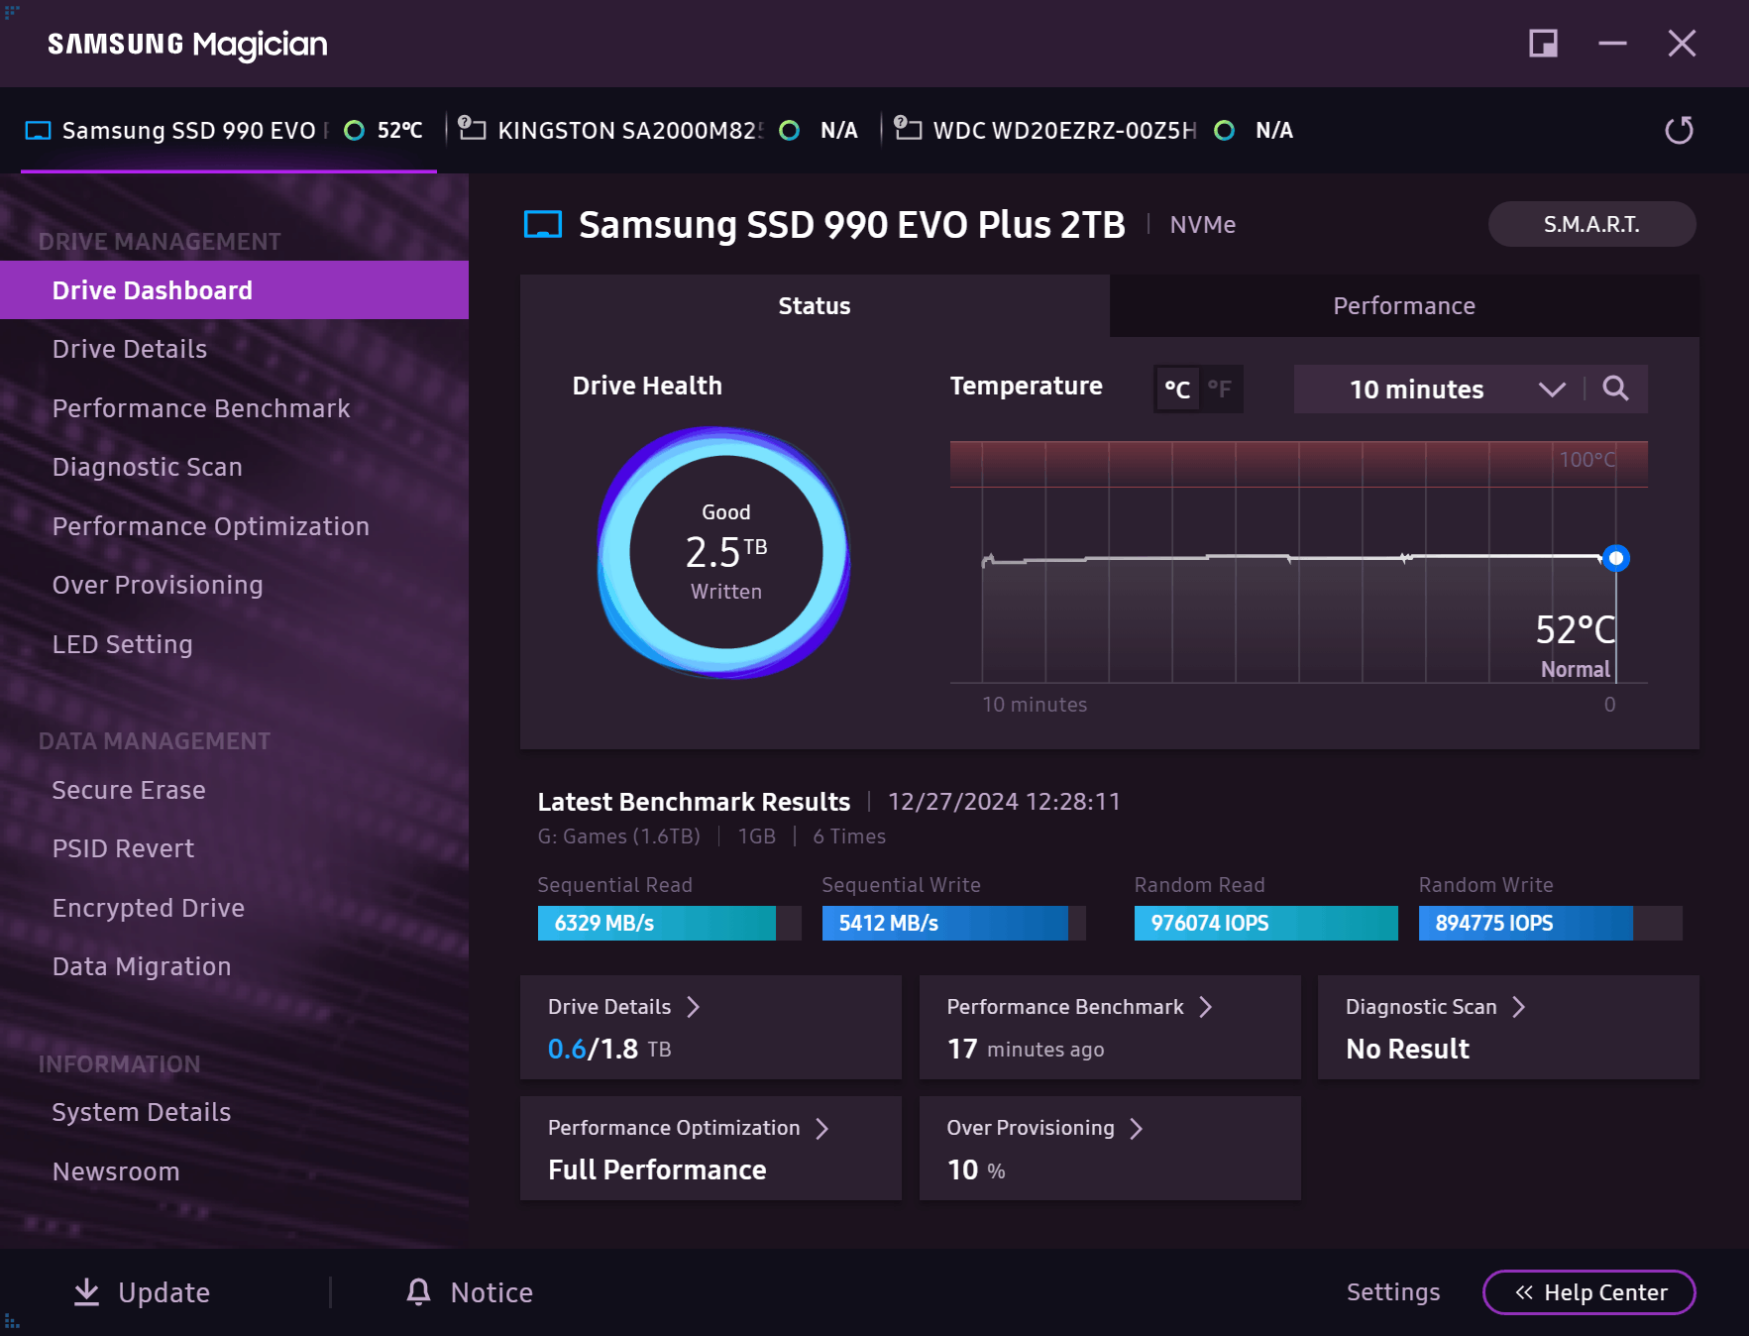Viewport: 1749px width, 1336px height.
Task: Click the Kingston drive icon in drive bar
Action: pos(472,129)
